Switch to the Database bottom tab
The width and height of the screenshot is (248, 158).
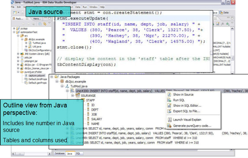(x=60, y=153)
